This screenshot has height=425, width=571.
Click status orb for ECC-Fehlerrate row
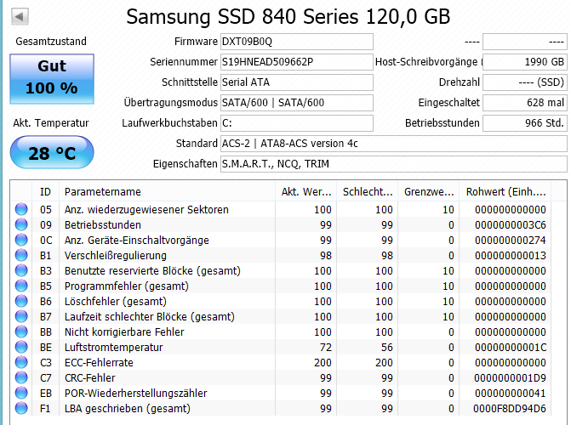tap(21, 362)
